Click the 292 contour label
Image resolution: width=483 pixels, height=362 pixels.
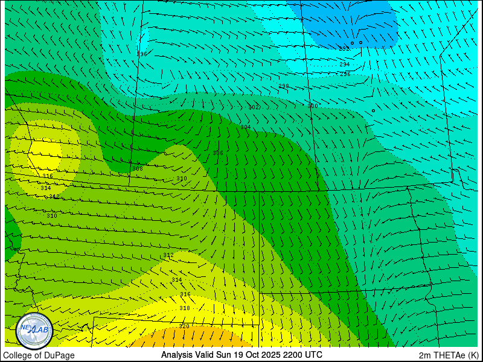point(344,49)
